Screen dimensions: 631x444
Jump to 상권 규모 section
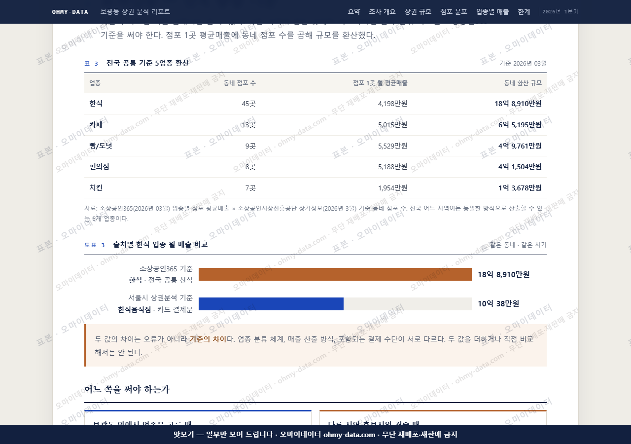pyautogui.click(x=418, y=12)
